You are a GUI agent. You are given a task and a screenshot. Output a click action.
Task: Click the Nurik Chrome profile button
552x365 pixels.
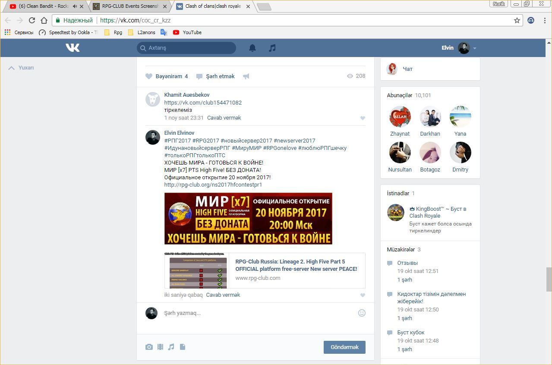point(498,4)
